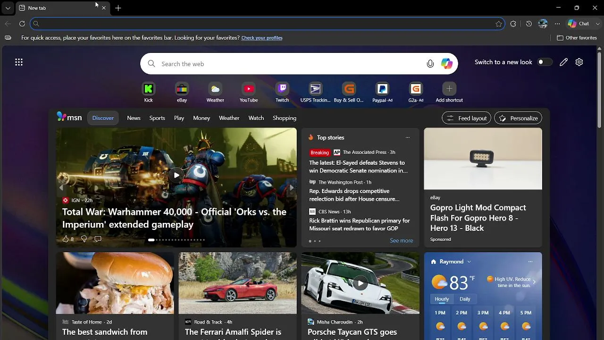This screenshot has height=340, width=604.
Task: Click the Check your profiles link
Action: pos(262,38)
